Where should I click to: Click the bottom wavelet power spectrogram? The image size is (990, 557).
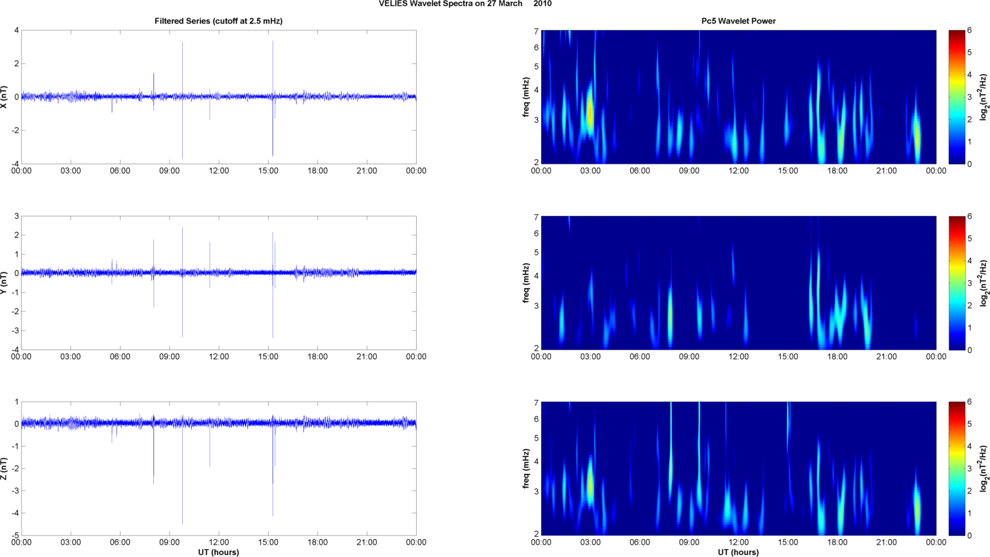tap(738, 469)
